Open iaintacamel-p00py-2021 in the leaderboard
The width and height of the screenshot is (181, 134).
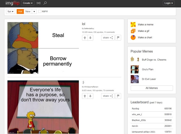(x=144, y=132)
